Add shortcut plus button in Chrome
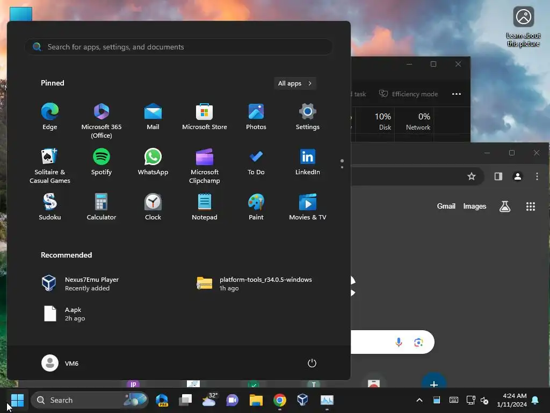Image resolution: width=550 pixels, height=413 pixels. coord(434,381)
